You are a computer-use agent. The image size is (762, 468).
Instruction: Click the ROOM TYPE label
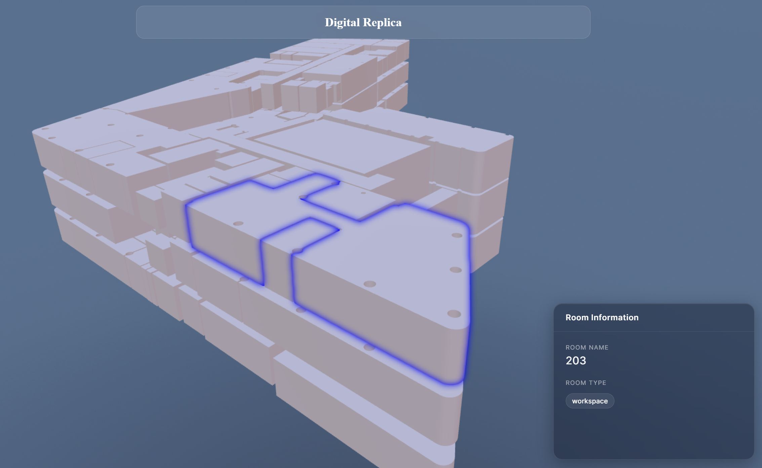point(586,383)
